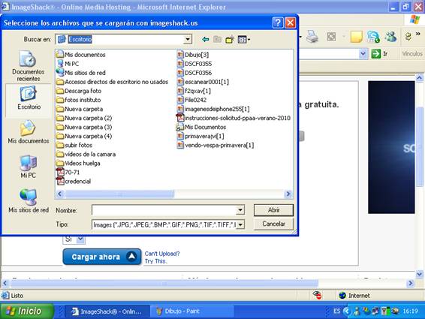Select the subir fotos folder
The width and height of the screenshot is (425, 319).
(x=74, y=145)
